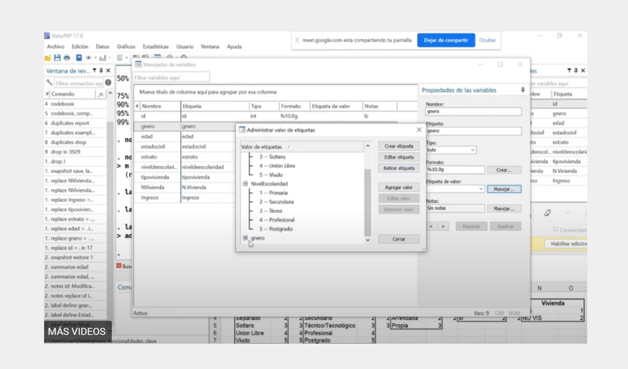628x369 pixels.
Task: Open the Datos menu
Action: pos(102,46)
